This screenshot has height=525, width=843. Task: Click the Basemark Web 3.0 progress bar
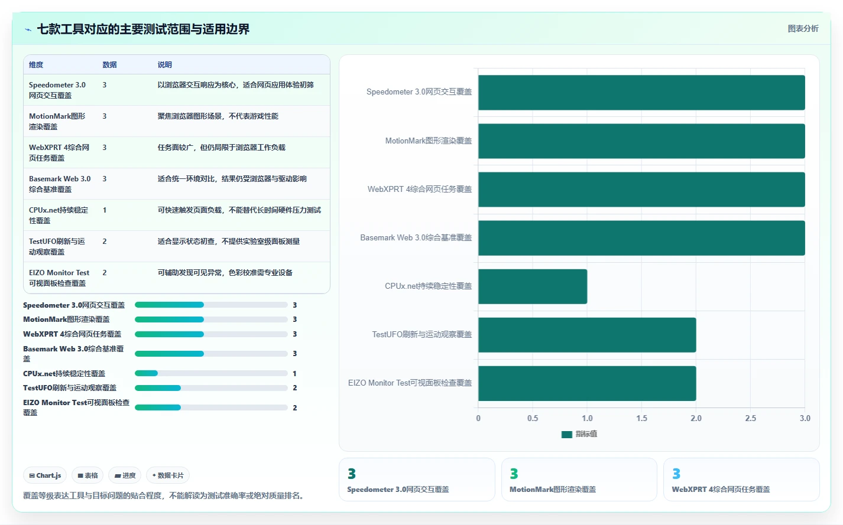tap(211, 354)
